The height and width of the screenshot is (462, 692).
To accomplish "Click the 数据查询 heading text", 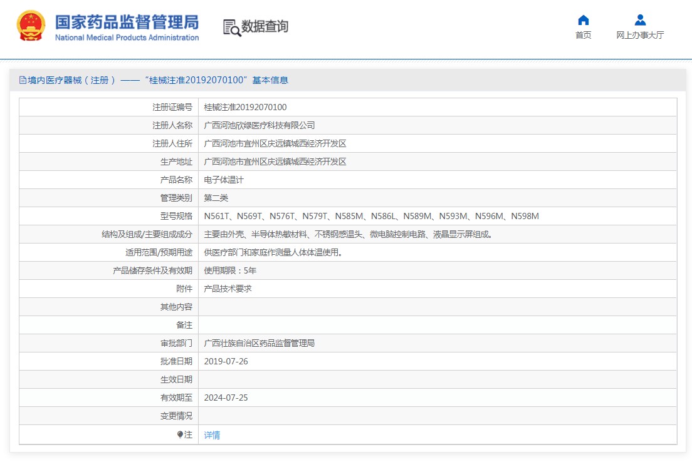I will pyautogui.click(x=265, y=26).
